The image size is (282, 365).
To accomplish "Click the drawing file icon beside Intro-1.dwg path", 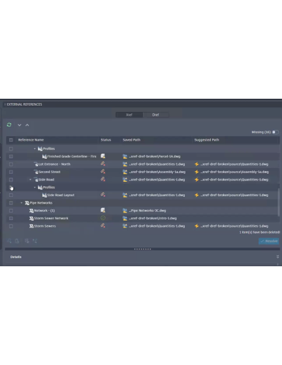I will click(125, 218).
